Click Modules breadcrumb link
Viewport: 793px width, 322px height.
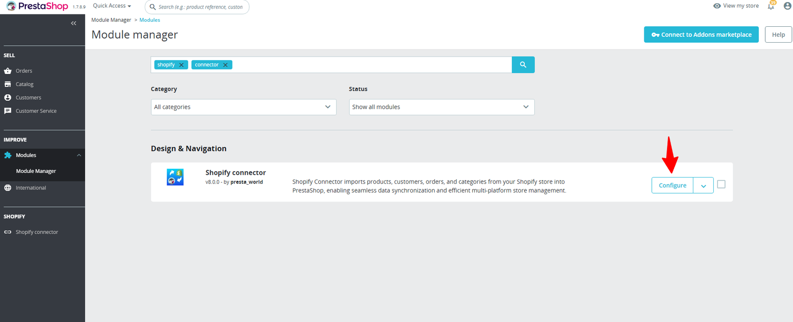click(150, 20)
